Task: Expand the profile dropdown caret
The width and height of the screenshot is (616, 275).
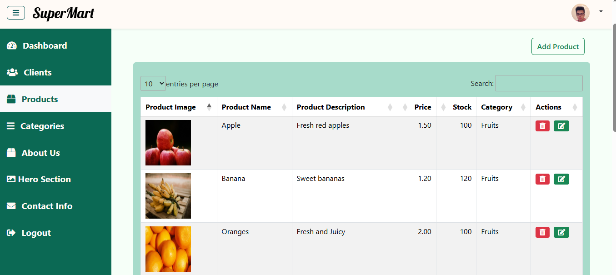Action: [x=601, y=11]
